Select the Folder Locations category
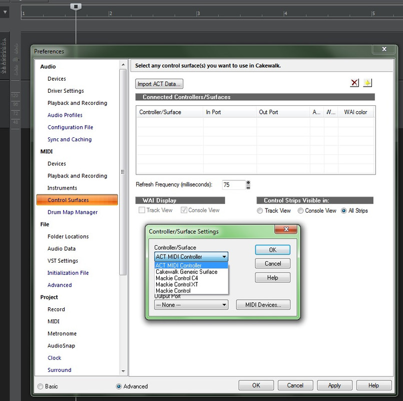 tap(68, 237)
